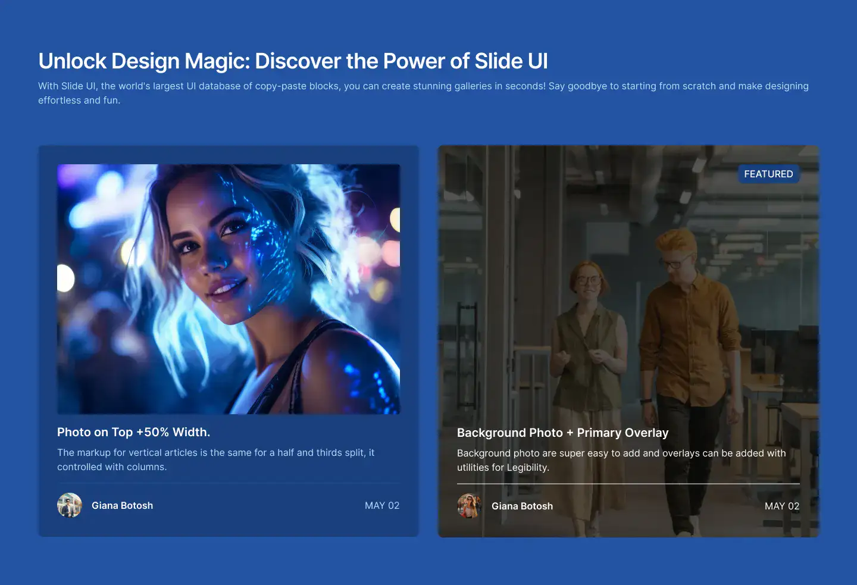857x585 pixels.
Task: Click the FEATURED badge on the right card
Action: 768,174
